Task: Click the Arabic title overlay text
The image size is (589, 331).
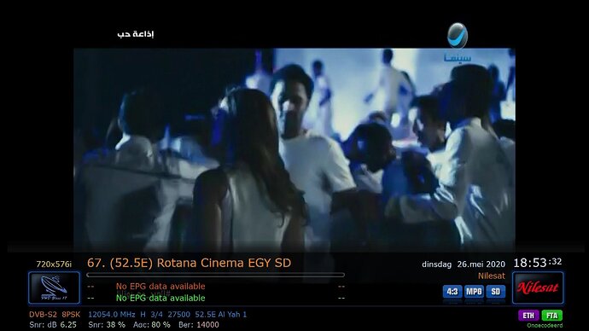Action: point(136,34)
